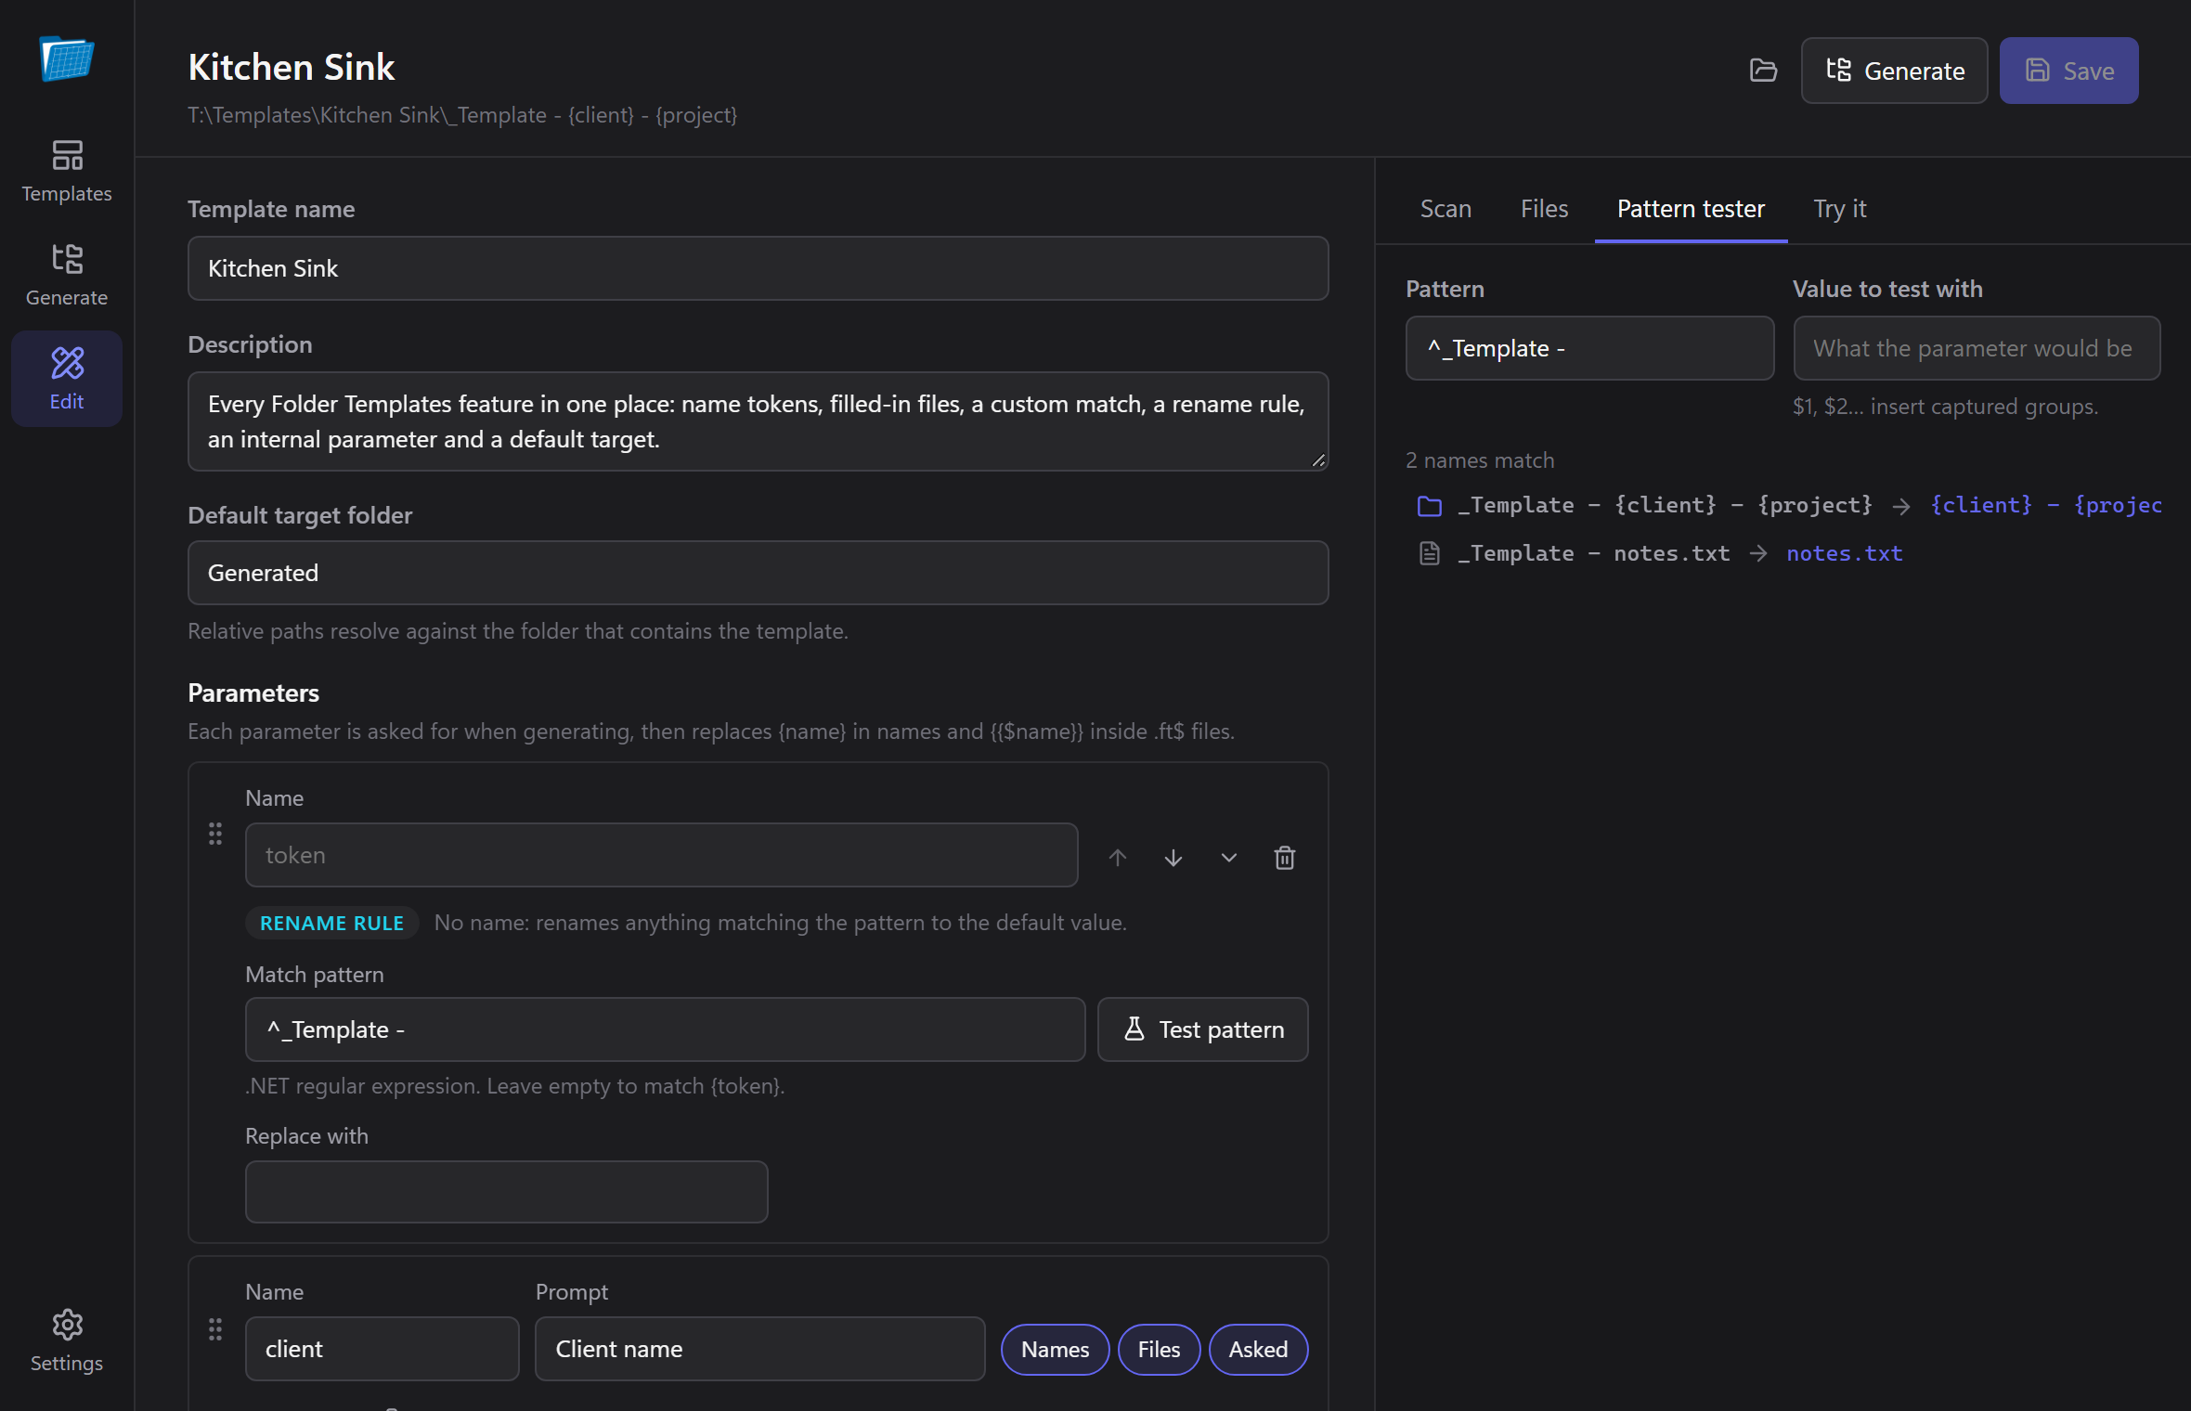
Task: Click into the Description text area
Action: coord(758,421)
